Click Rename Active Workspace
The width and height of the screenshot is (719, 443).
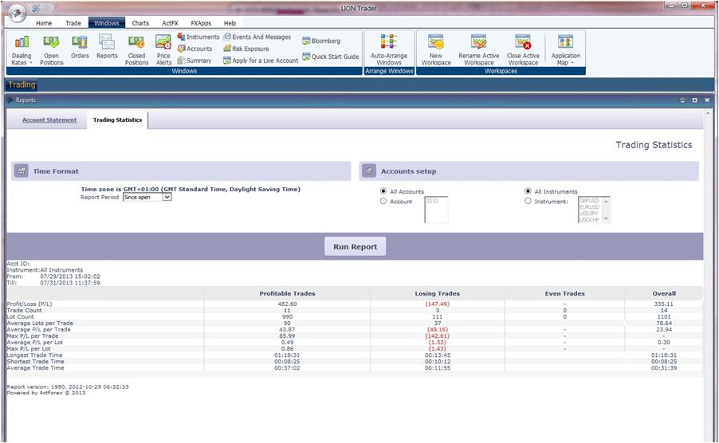click(x=479, y=50)
